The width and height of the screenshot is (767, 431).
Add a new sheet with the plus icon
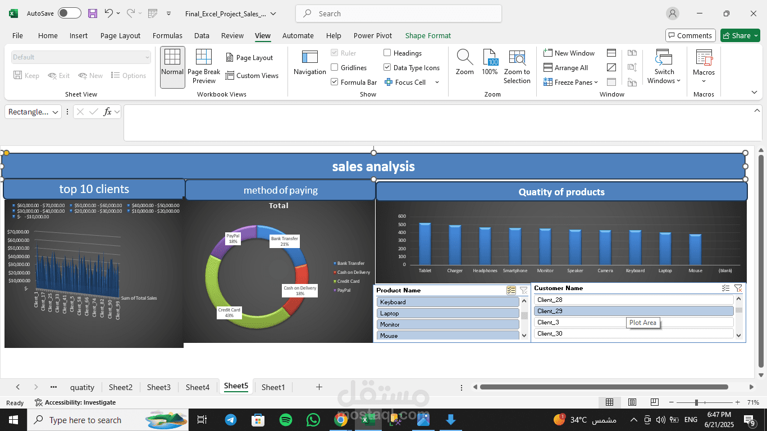click(x=319, y=387)
